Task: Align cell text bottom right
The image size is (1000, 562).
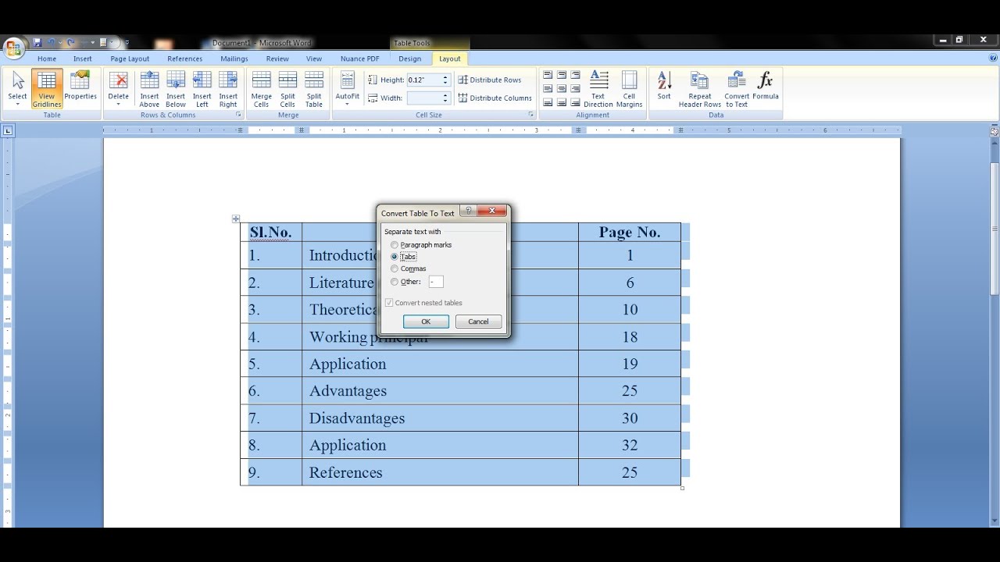Action: click(x=576, y=102)
